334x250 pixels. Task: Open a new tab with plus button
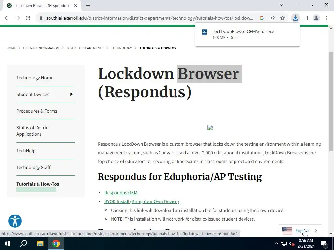coord(88,6)
